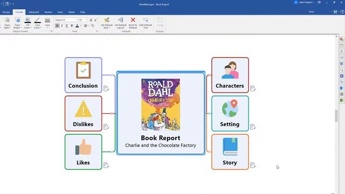Toggle Strikethrough formatting
The width and height of the screenshot is (345, 194).
click(x=72, y=26)
